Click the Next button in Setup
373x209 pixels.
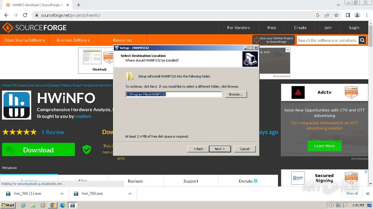[220, 149]
